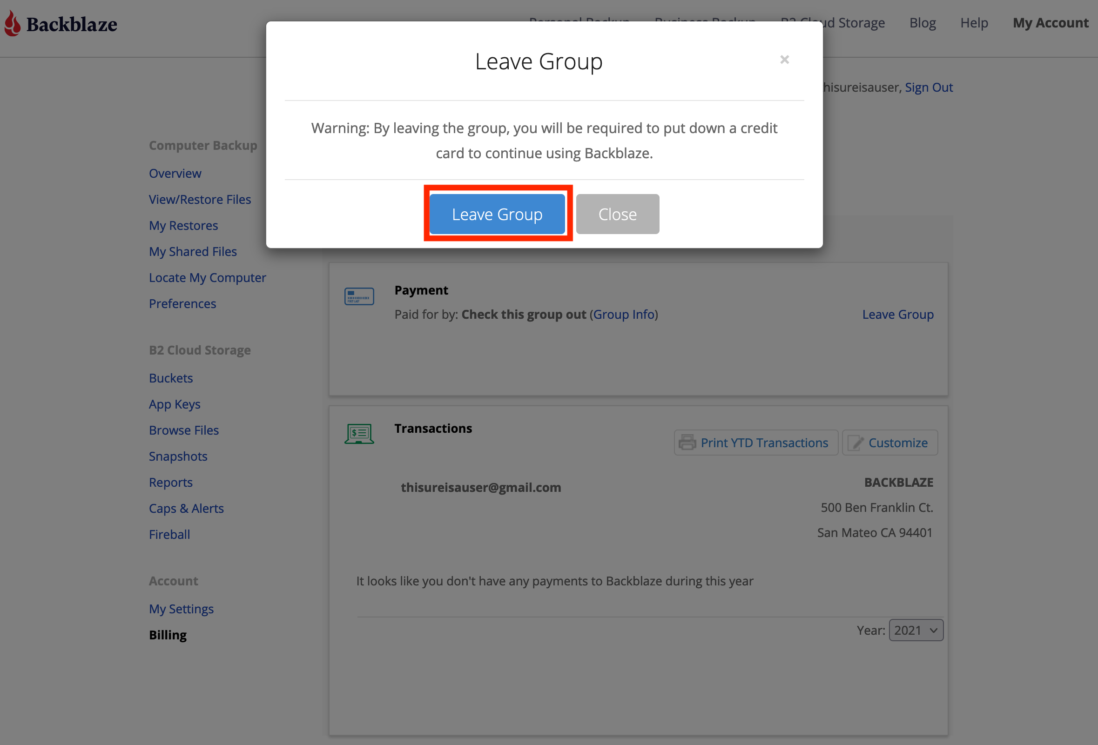
Task: Click the Transactions dollar receipt icon
Action: point(359,434)
